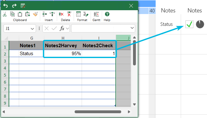Screen dimensions: 207x118
Task: Click the horizontal scrollbar right arrow
Action: 129,112
